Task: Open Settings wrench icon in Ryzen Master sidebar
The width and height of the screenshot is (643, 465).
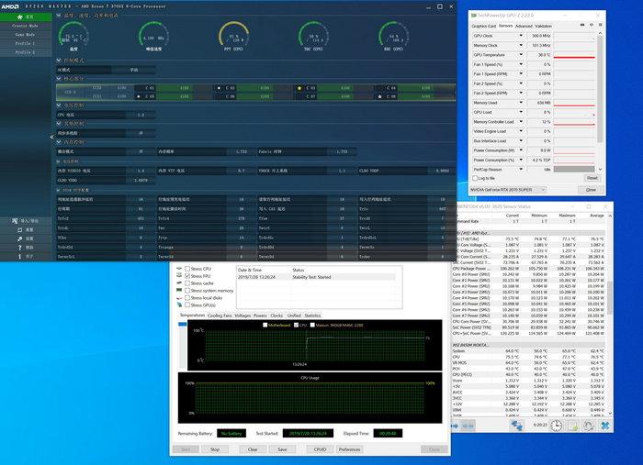Action: pyautogui.click(x=19, y=238)
